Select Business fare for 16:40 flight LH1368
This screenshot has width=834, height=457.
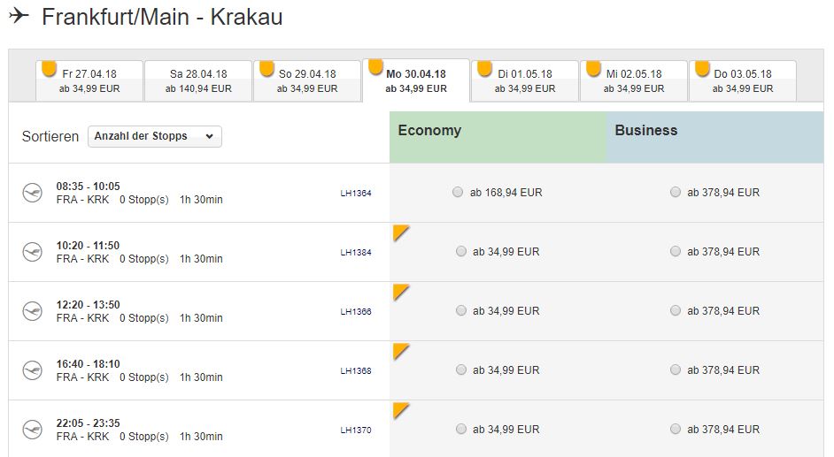[675, 369]
